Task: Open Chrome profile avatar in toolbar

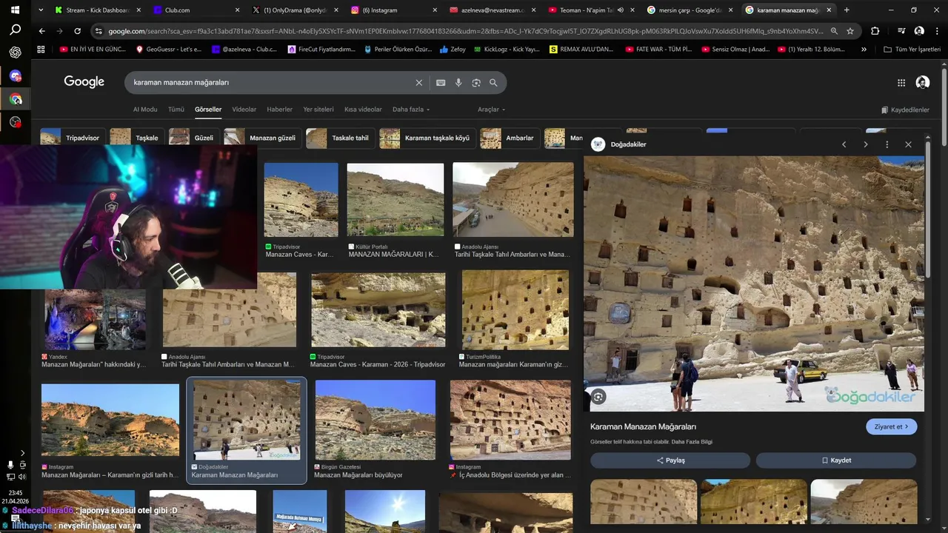Action: [x=919, y=31]
